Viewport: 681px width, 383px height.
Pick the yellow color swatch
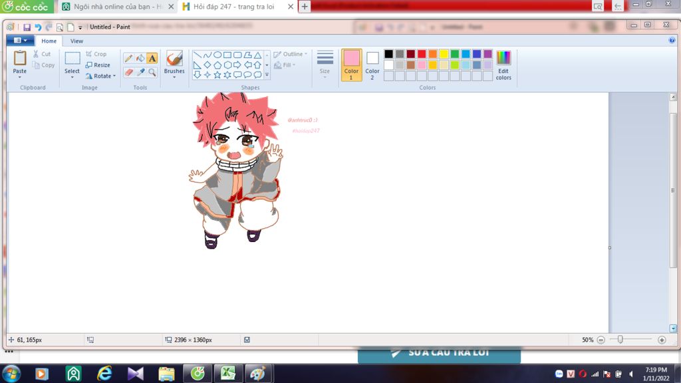pos(444,54)
